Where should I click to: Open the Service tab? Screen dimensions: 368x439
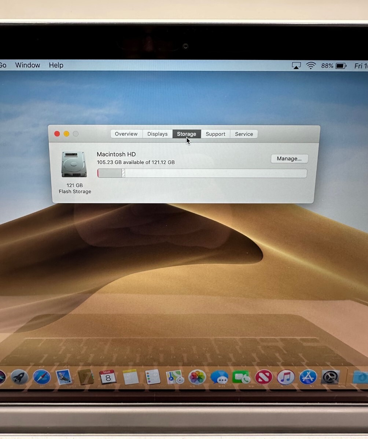tap(244, 134)
